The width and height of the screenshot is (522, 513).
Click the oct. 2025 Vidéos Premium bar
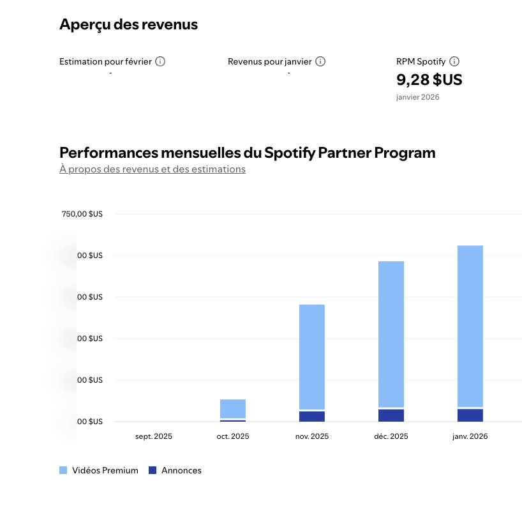[x=233, y=409]
